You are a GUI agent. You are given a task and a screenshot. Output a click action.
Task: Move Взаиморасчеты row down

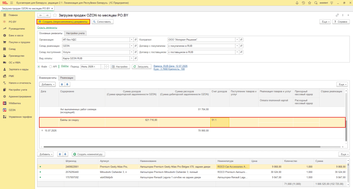tap(67, 85)
